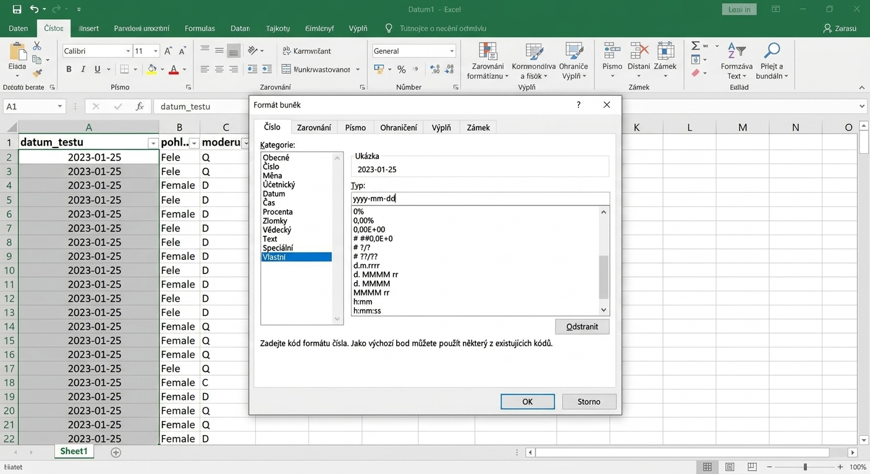Image resolution: width=870 pixels, height=474 pixels.
Task: Click the cell borders icon
Action: coord(125,69)
